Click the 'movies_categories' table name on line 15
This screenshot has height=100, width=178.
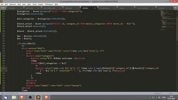95,24
